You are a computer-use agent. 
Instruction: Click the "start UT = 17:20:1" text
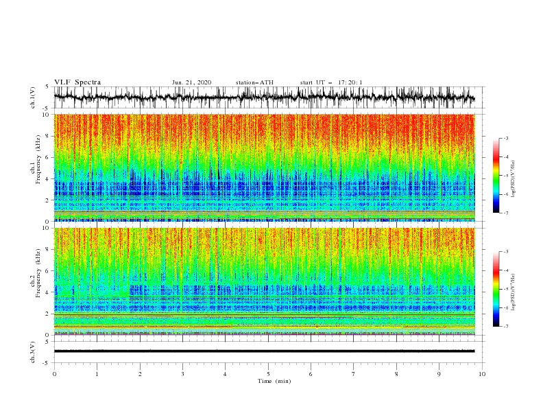click(x=331, y=82)
